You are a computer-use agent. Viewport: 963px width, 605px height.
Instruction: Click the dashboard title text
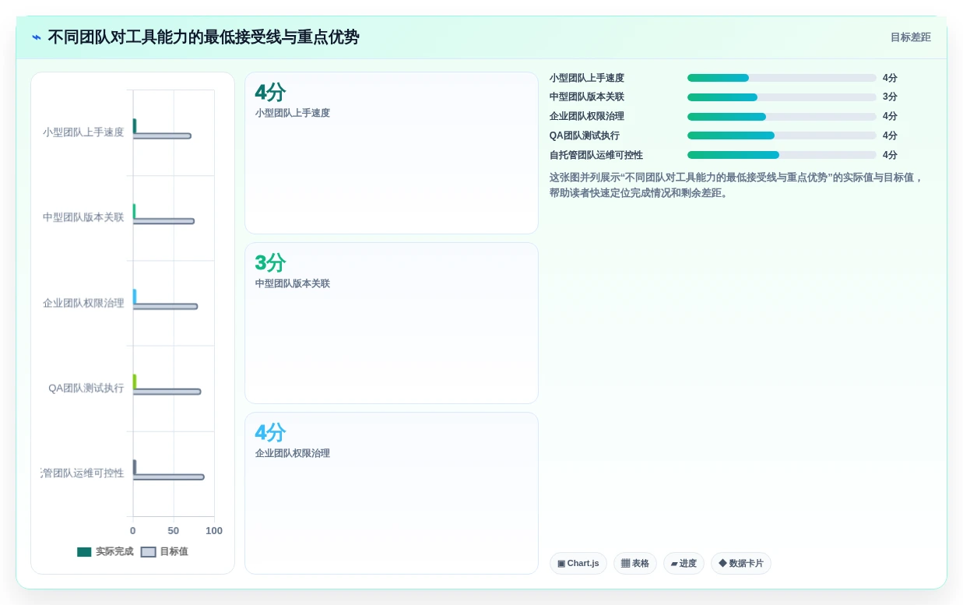click(204, 37)
